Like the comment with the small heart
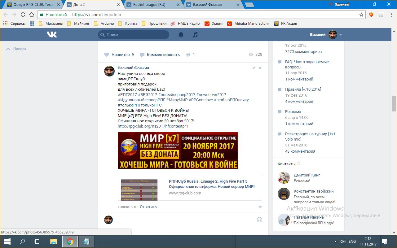This screenshot has width=397, height=248. (260, 207)
